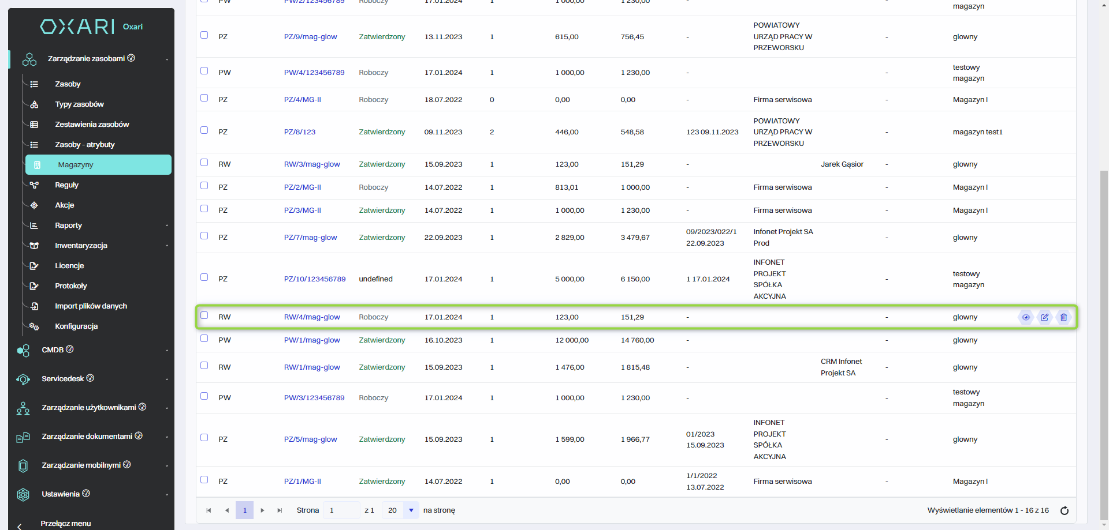
Task: Click the edit icon on RW/4/mag-glow row
Action: point(1044,317)
